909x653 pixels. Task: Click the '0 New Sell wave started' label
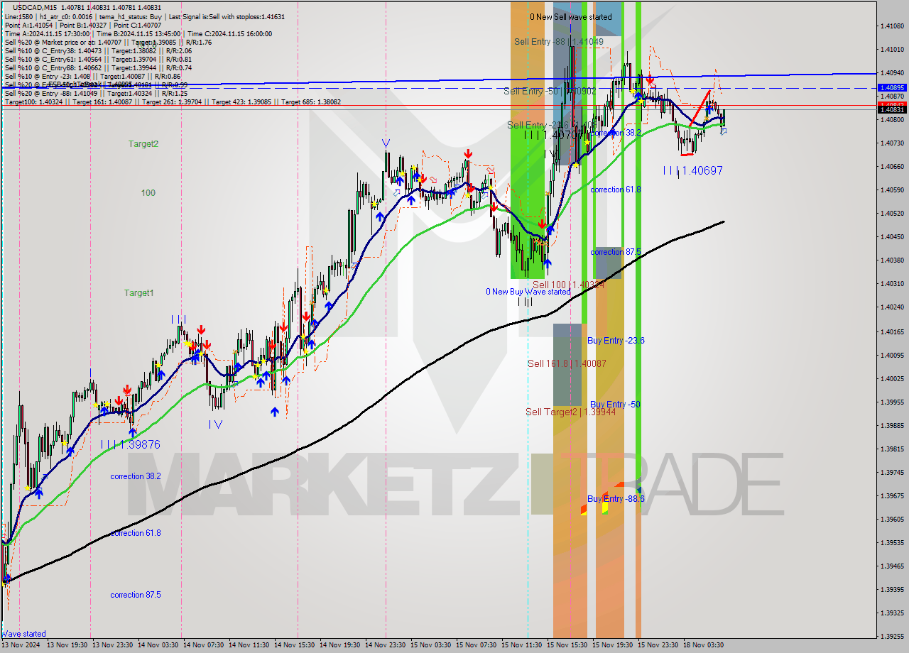coord(571,17)
